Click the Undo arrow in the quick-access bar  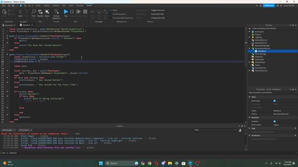pyautogui.click(x=29, y=6)
